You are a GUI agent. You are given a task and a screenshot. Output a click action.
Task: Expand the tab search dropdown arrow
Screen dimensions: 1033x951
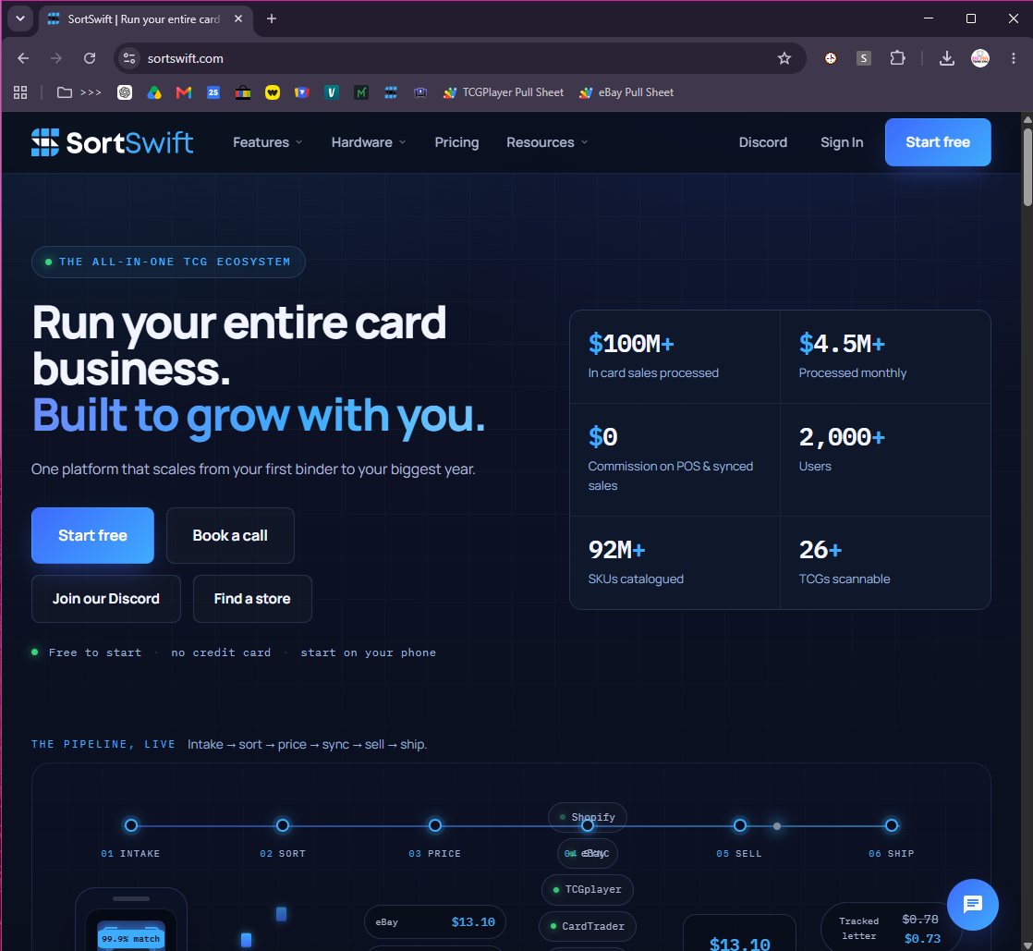20,18
